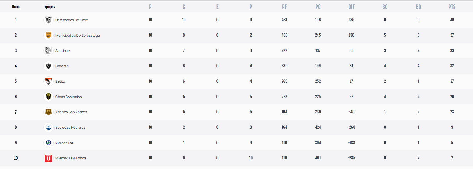
Task: Open the Municipalida De Berazategui team link
Action: coord(78,35)
